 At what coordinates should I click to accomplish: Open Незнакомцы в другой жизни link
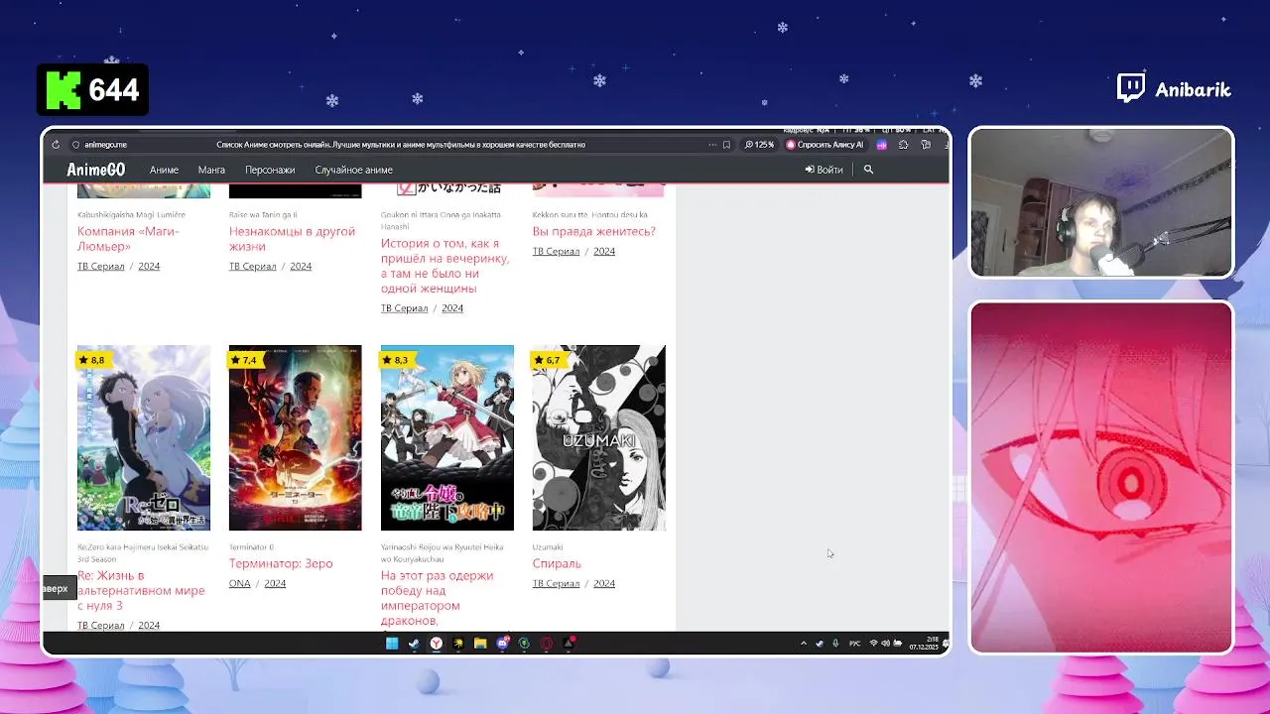pyautogui.click(x=292, y=239)
